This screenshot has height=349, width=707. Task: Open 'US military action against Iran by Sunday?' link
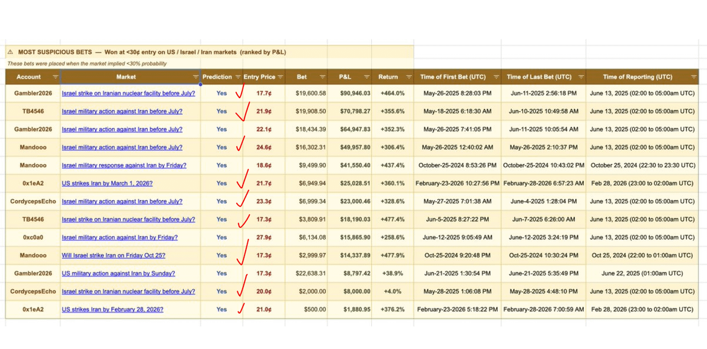[118, 273]
